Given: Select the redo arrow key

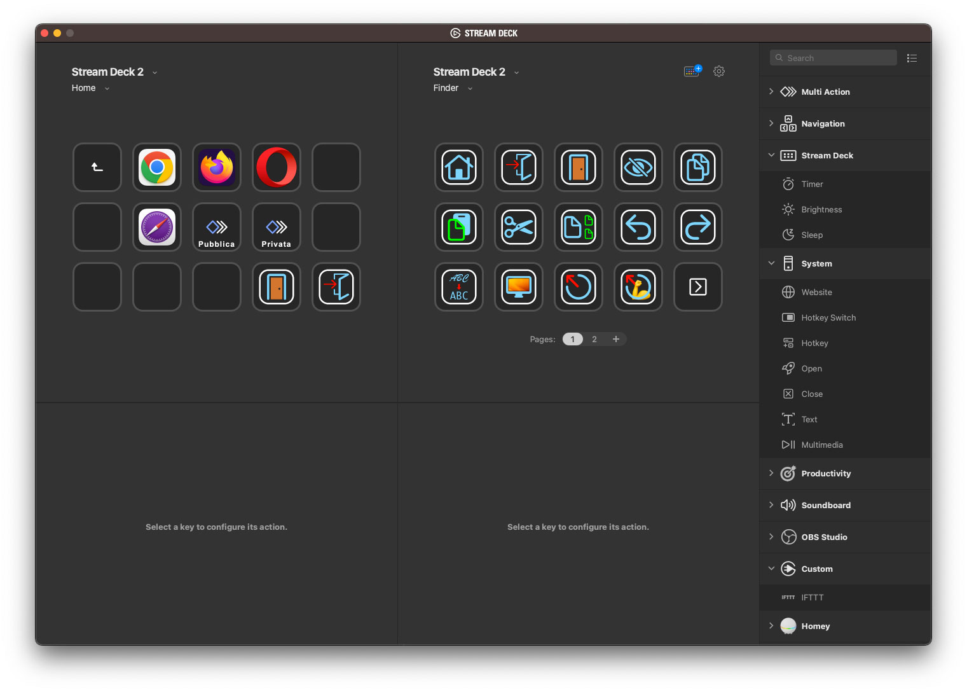Looking at the screenshot, I should 698,227.
